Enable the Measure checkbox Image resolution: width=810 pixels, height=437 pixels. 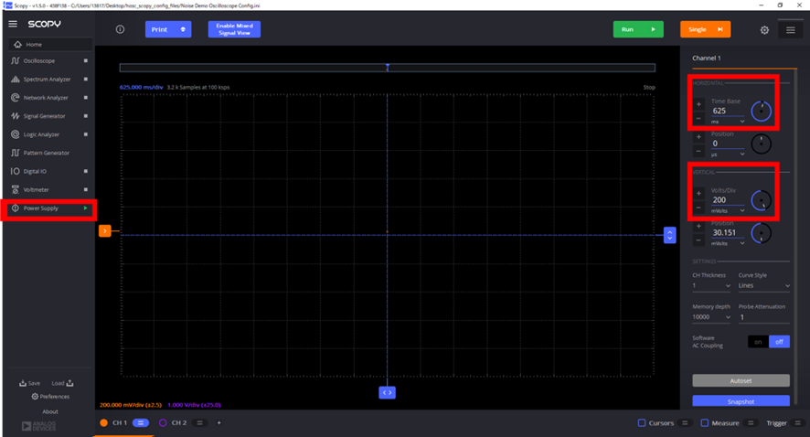point(705,423)
